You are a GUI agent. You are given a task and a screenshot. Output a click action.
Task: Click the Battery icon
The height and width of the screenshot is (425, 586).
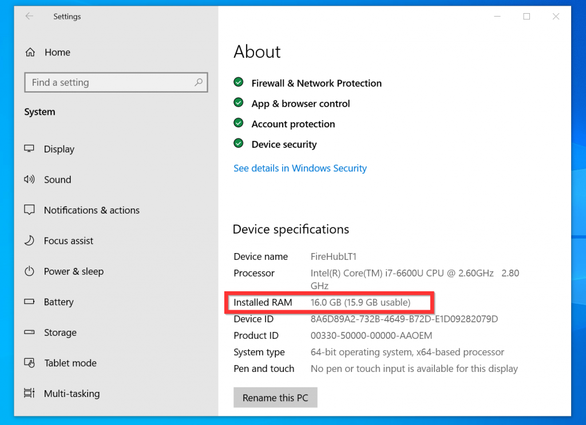click(29, 302)
